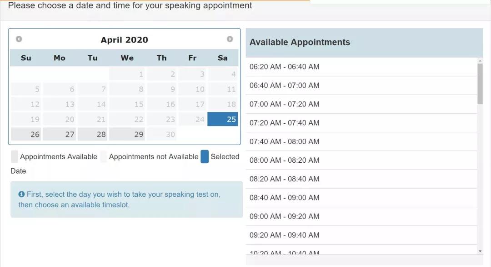Select the 09:20 AM - 09:40 AM appointment
The width and height of the screenshot is (491, 267).
click(285, 235)
